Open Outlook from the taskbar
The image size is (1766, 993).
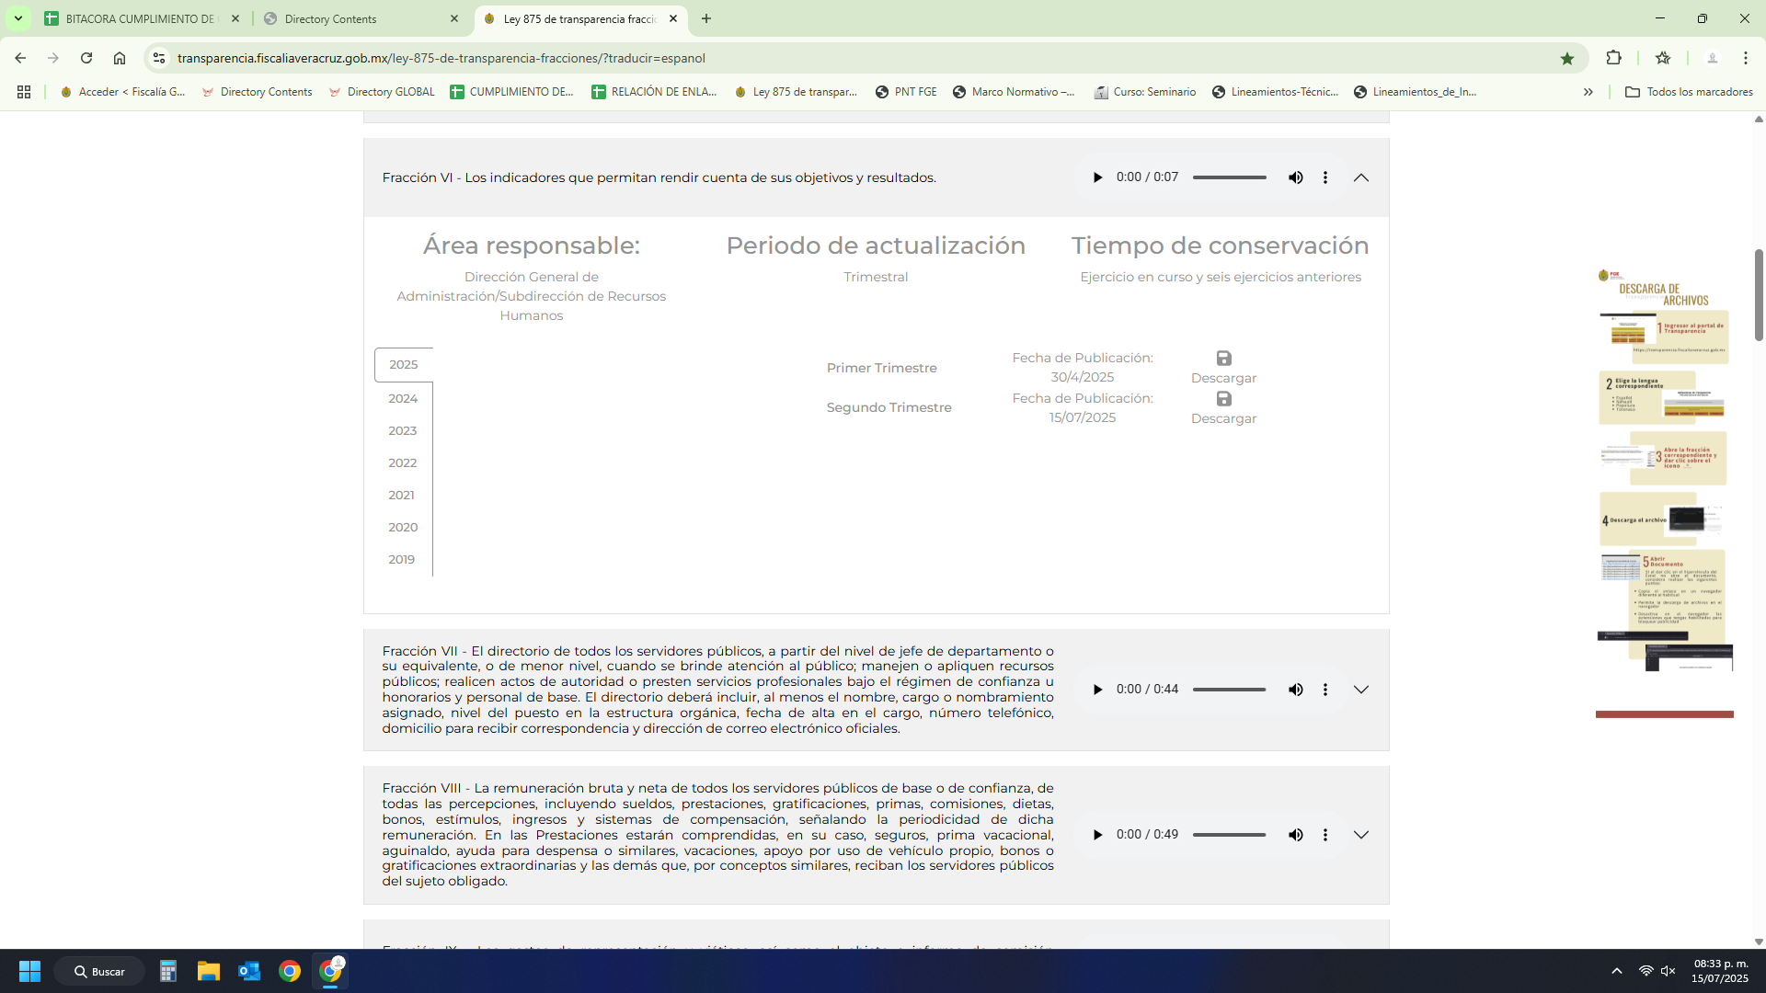coord(249,971)
